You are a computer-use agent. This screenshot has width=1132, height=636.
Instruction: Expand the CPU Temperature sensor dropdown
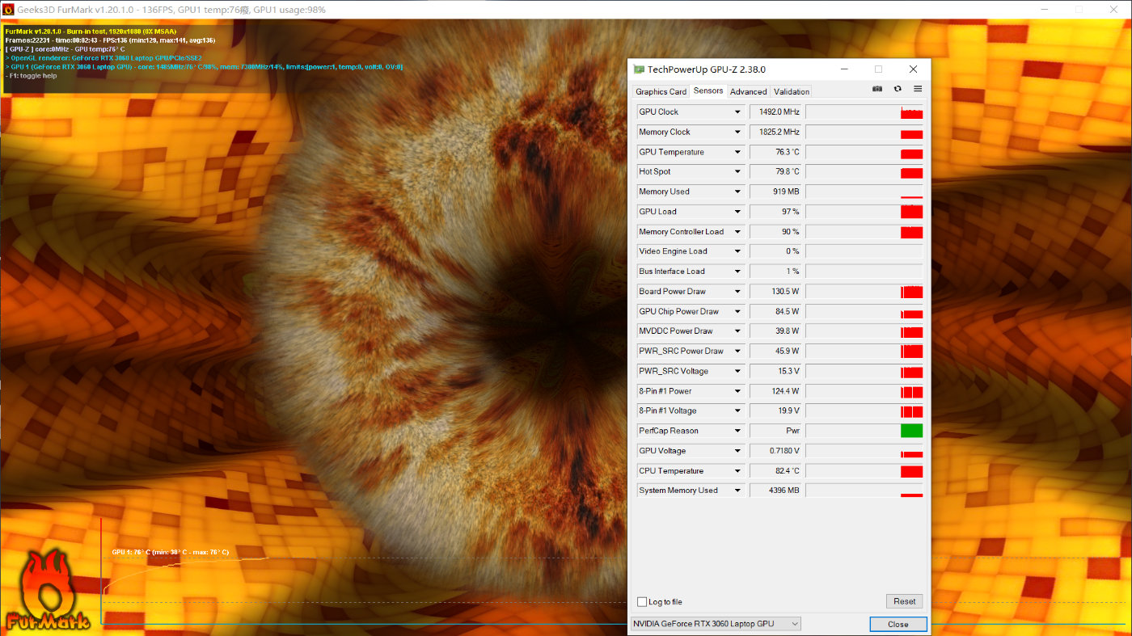coord(737,471)
